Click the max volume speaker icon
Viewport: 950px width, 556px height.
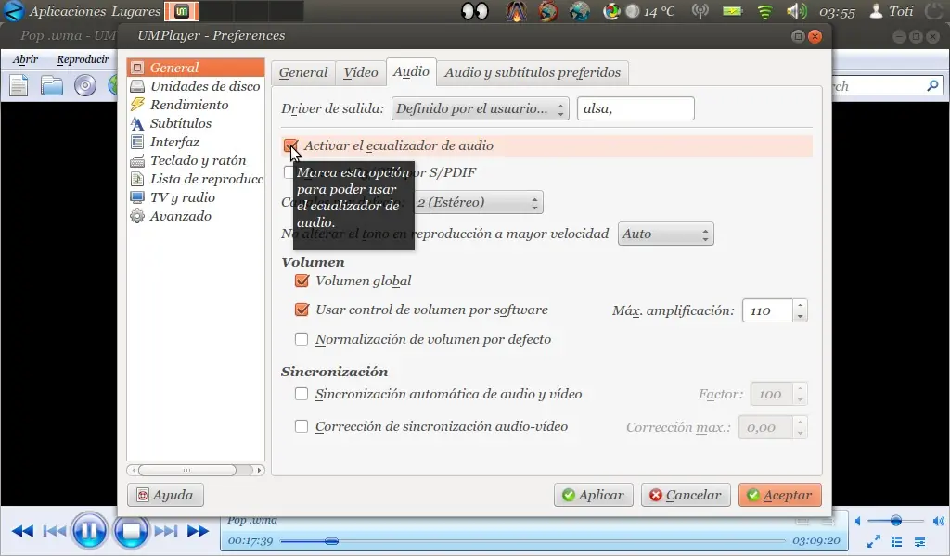tap(939, 521)
